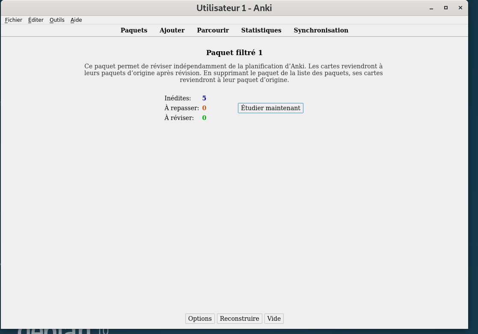Click the orange À repasser count
478x334 pixels.
coord(204,108)
